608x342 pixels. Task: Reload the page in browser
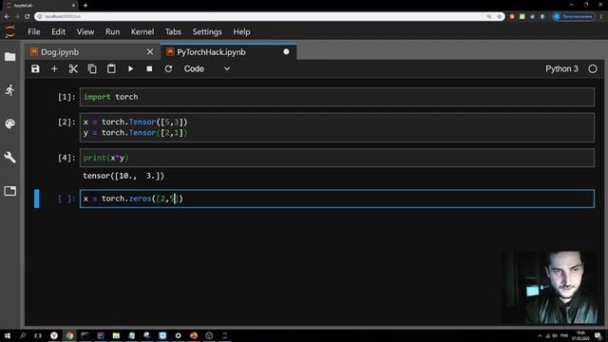[x=28, y=16]
